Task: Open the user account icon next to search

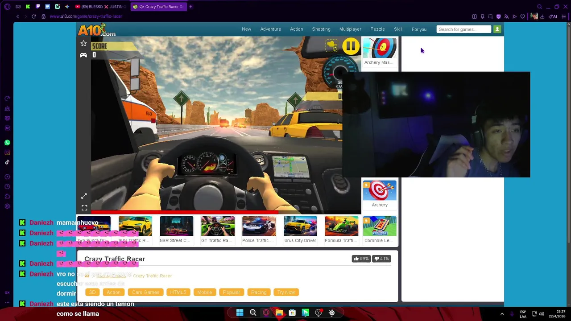Action: pyautogui.click(x=497, y=29)
